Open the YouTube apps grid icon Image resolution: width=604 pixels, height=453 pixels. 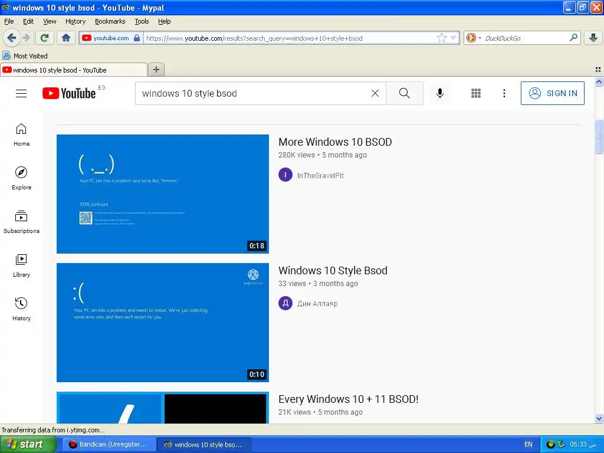(x=476, y=93)
